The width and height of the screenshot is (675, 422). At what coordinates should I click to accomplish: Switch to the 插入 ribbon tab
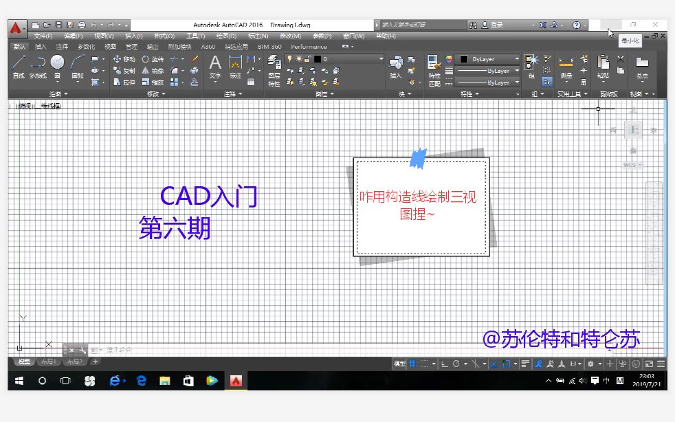pyautogui.click(x=38, y=47)
